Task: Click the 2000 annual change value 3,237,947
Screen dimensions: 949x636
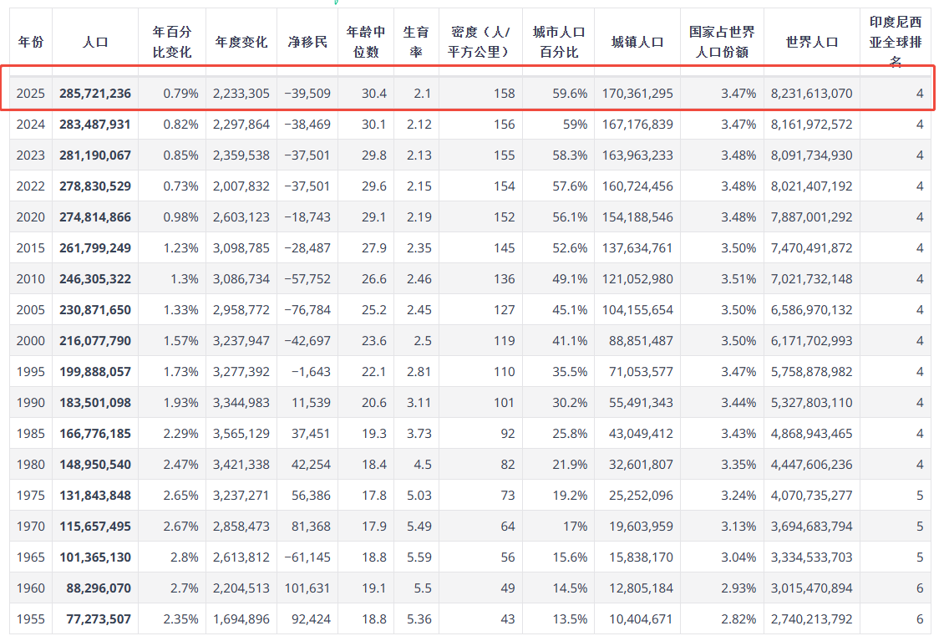Action: pyautogui.click(x=241, y=341)
